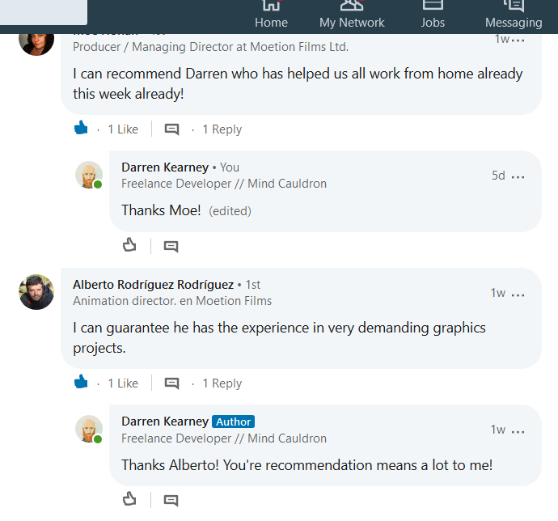Open options menu for Alberto's comment
The height and width of the screenshot is (521, 558).
pos(518,294)
